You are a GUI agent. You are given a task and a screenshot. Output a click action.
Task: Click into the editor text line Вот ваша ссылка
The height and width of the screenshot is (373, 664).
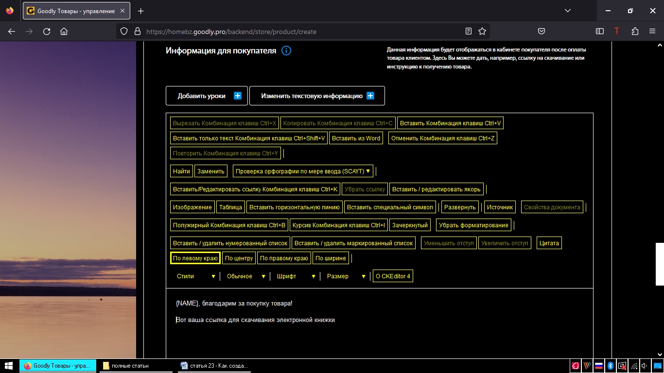256,320
